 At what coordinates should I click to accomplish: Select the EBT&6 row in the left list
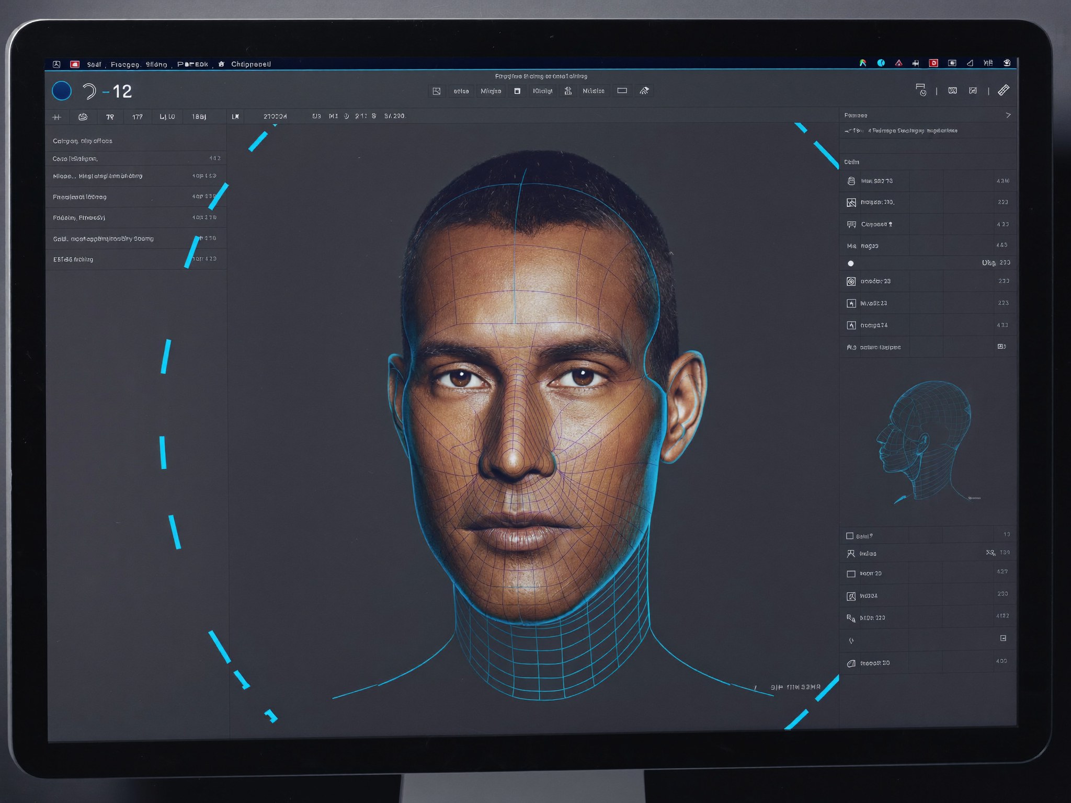coord(136,259)
